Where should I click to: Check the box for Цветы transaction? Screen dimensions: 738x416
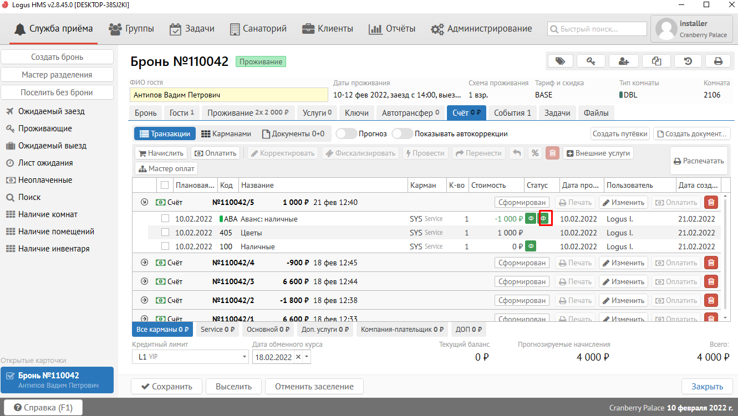(165, 232)
